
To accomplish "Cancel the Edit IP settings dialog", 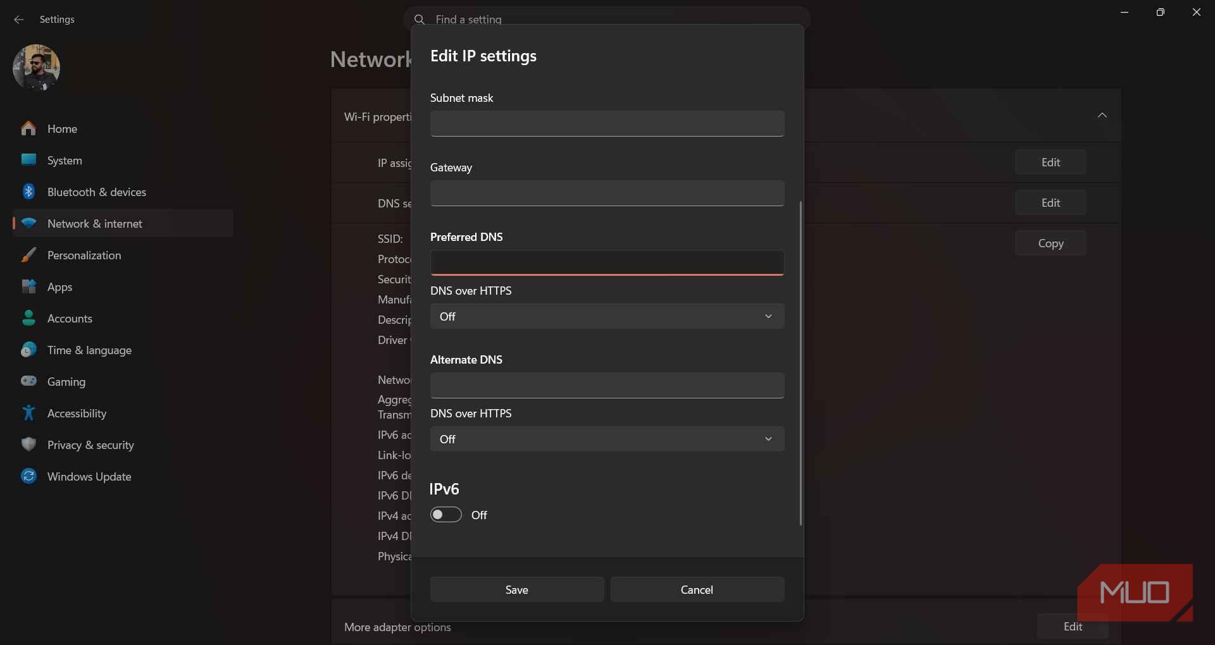I will pyautogui.click(x=697, y=589).
